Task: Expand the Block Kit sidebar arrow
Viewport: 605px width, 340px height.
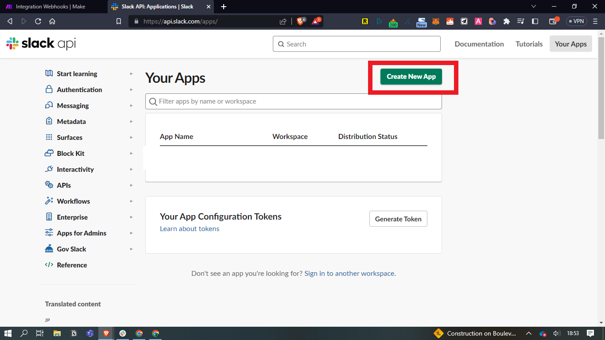Action: tap(132, 154)
